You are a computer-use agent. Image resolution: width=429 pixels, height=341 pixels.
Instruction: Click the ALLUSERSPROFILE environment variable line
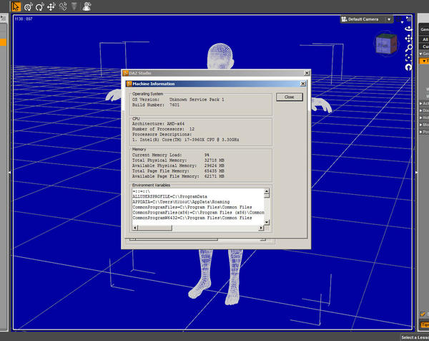[x=169, y=196]
